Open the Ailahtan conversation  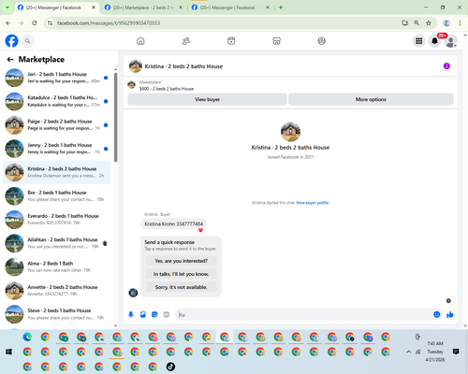(x=56, y=243)
